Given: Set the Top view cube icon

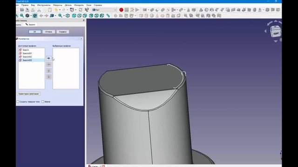Looking at the screenshot, I should 80,16.
